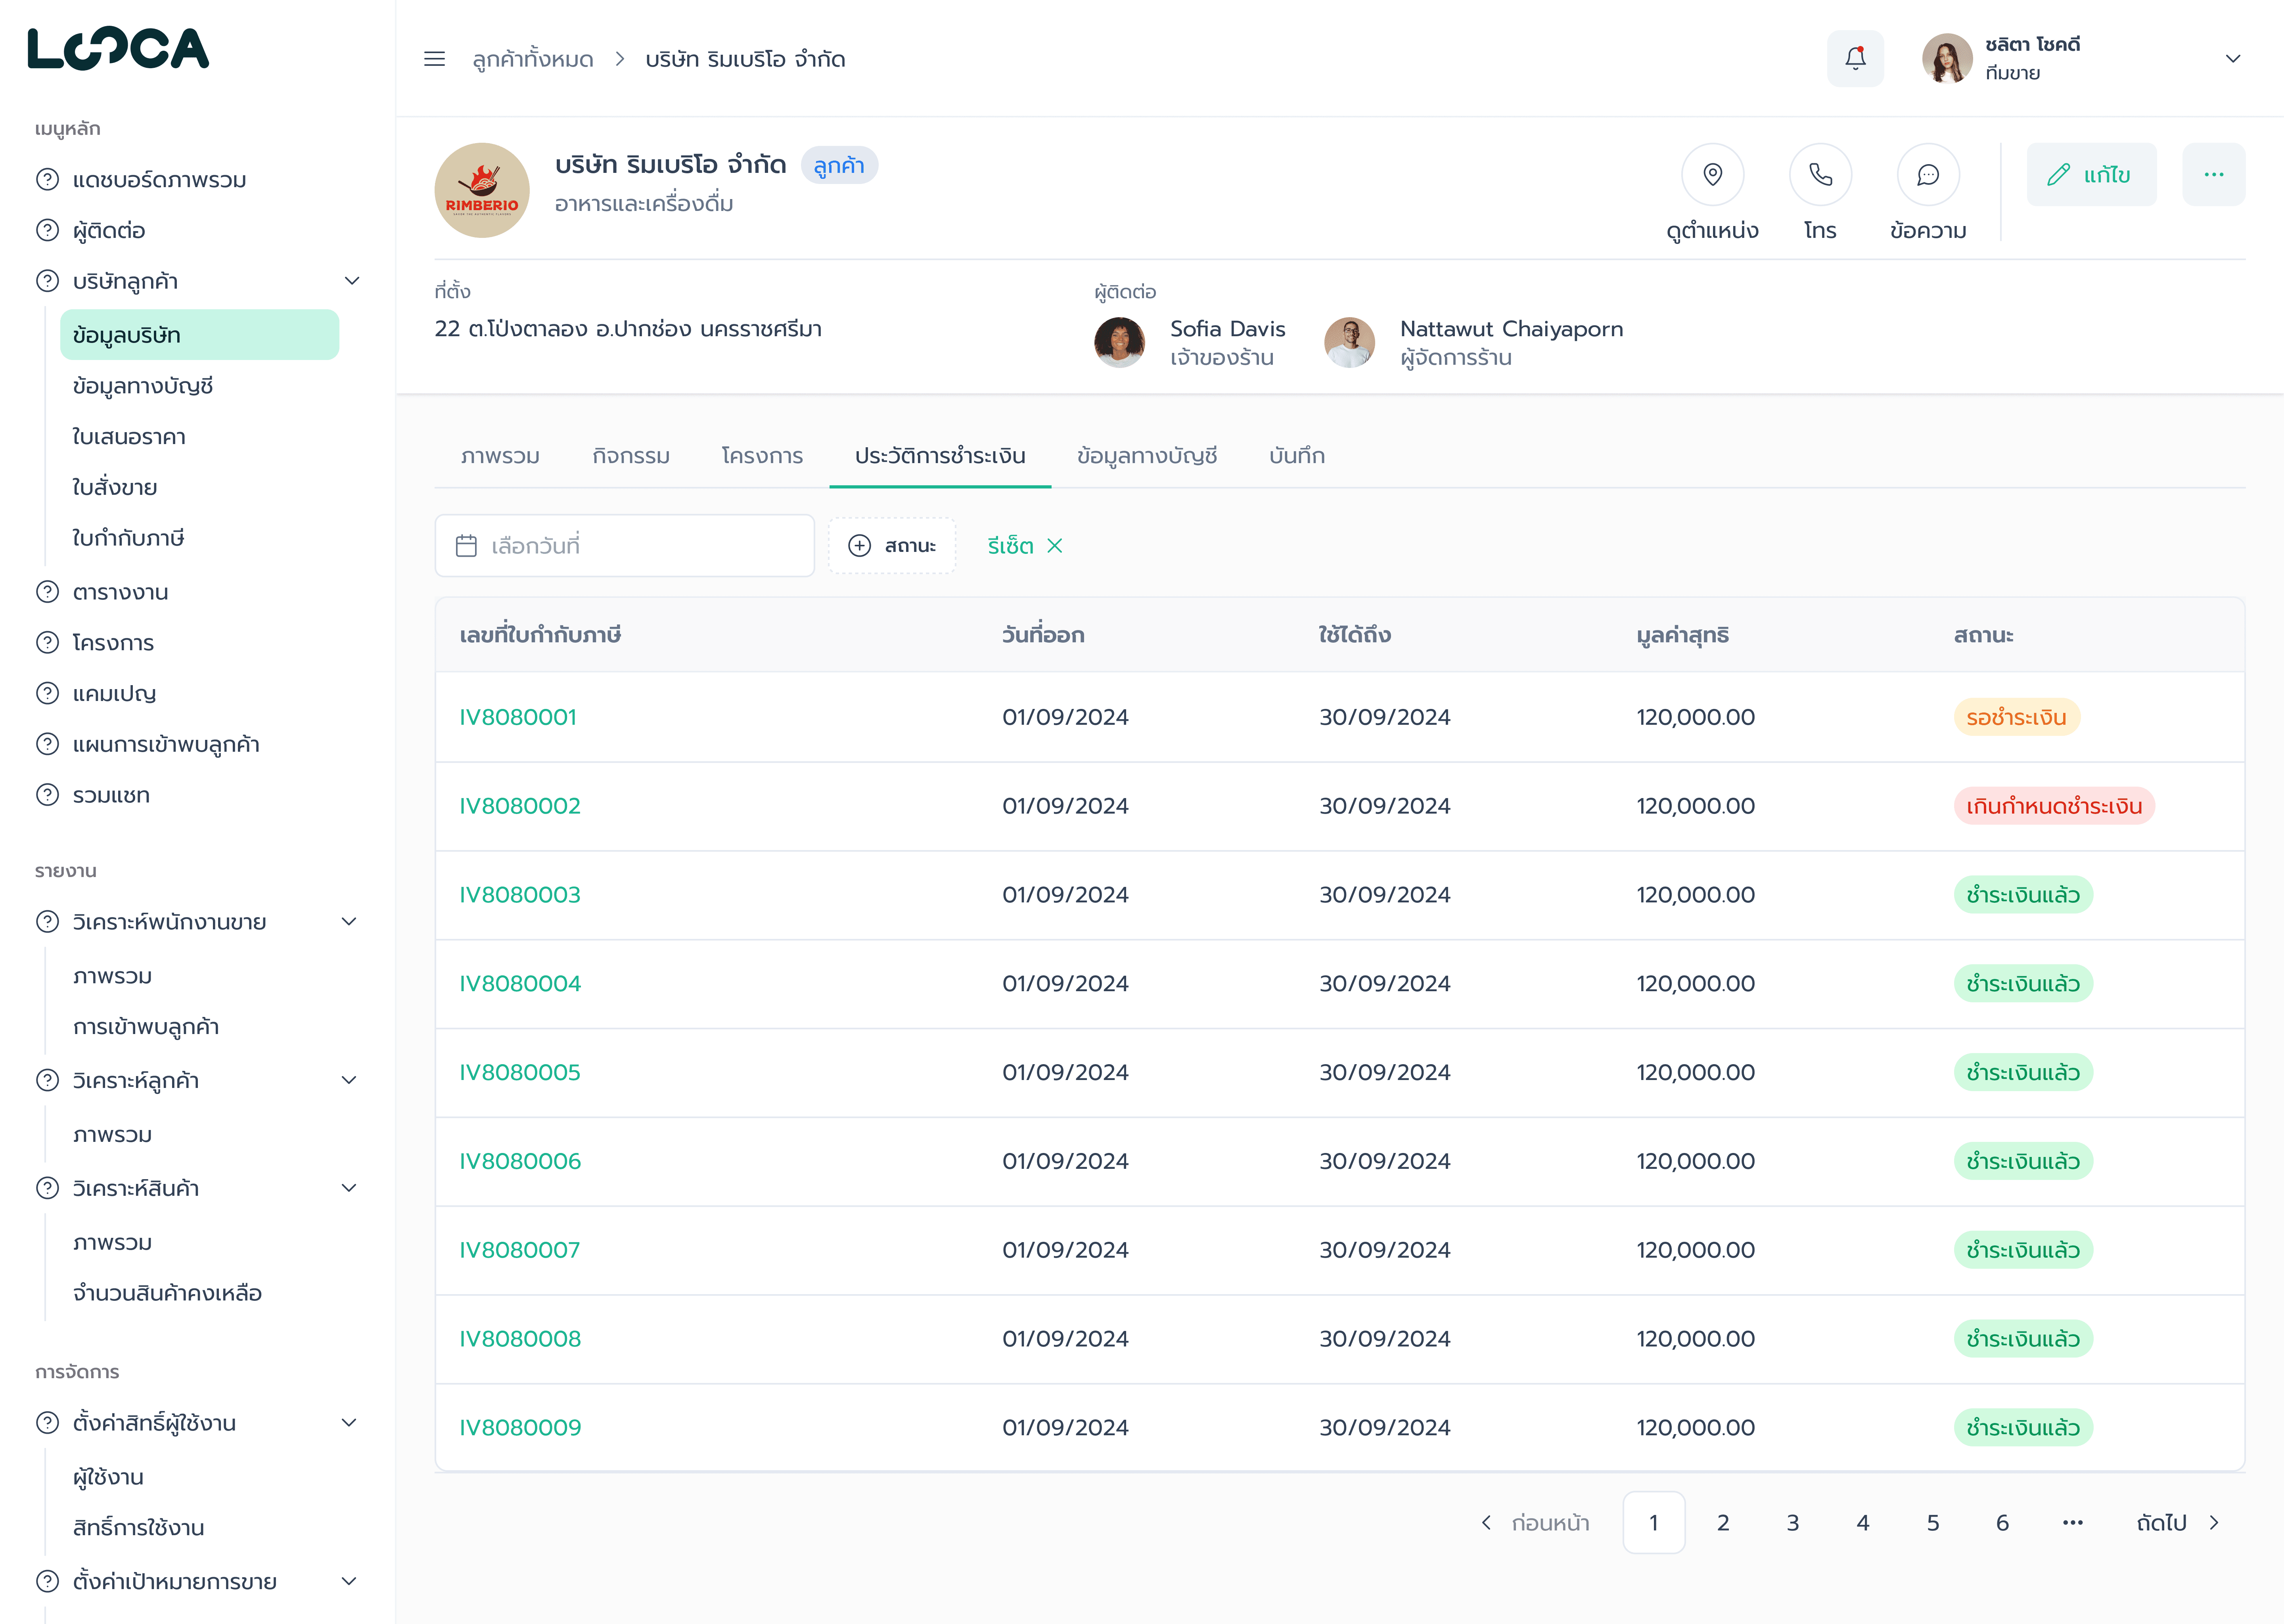Switch to the กิจกรรม tab
The height and width of the screenshot is (1624, 2284).
coord(630,456)
